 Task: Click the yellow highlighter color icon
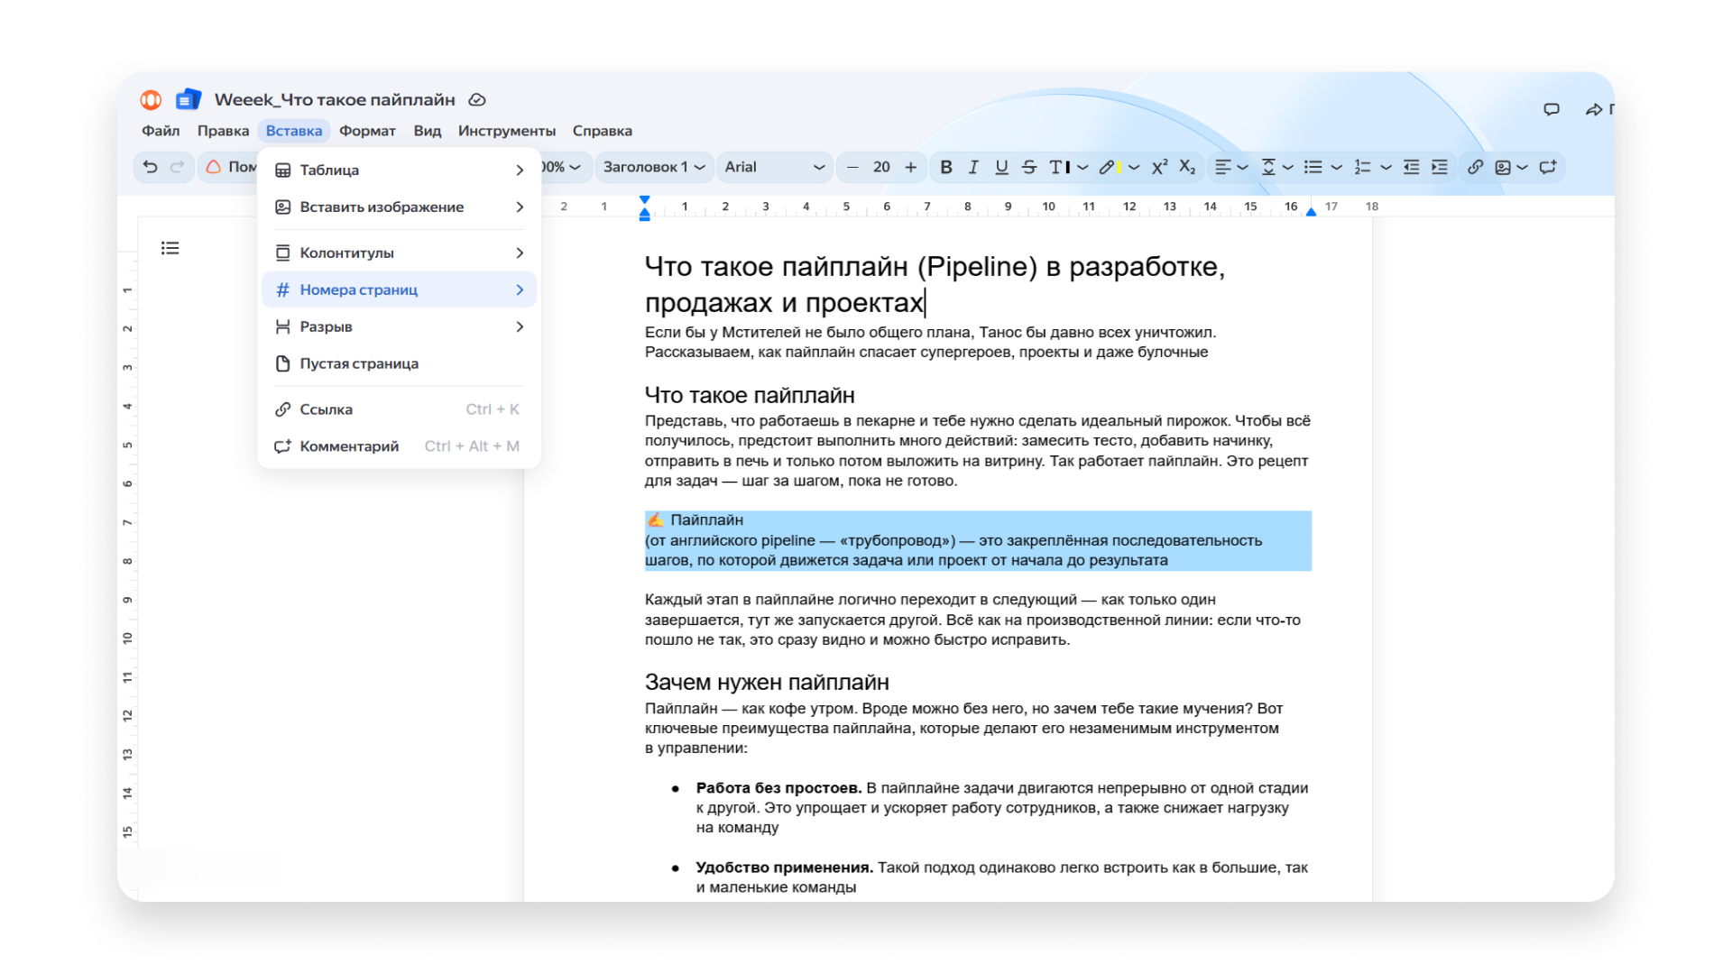coord(1110,167)
